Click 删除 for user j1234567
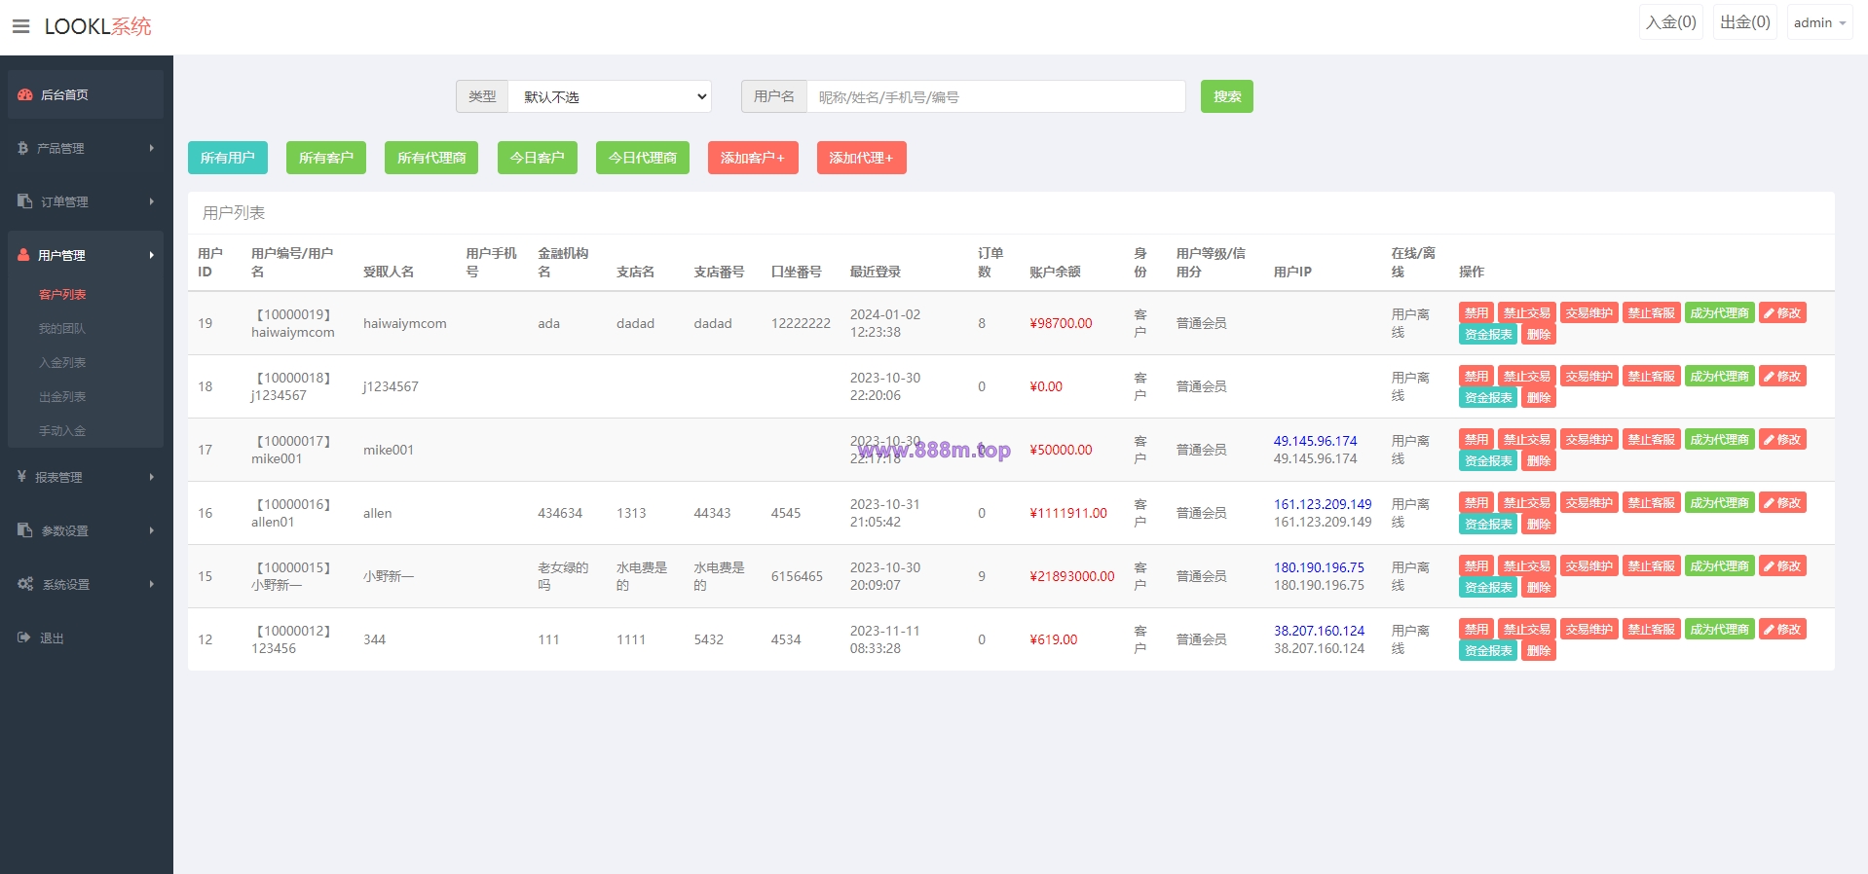 (x=1539, y=397)
